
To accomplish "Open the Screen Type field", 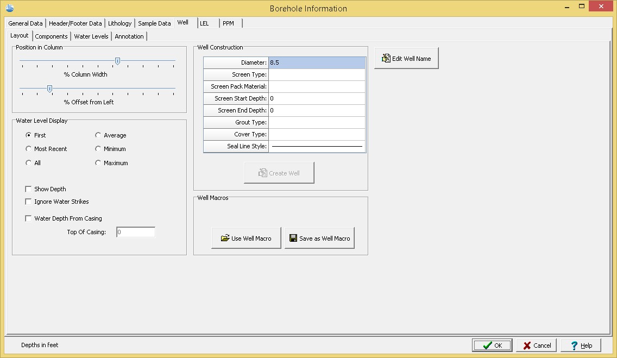I will (317, 74).
